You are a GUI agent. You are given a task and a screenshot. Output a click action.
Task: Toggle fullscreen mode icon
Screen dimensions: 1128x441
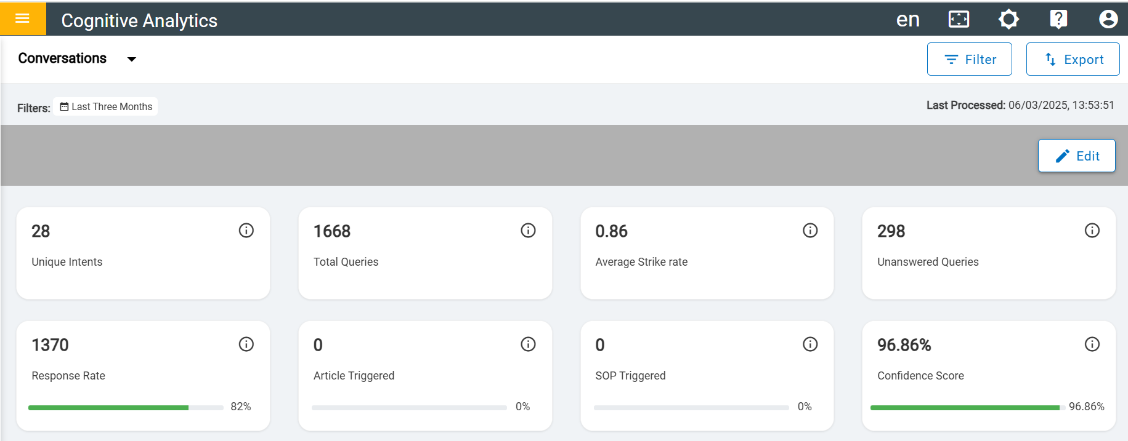tap(959, 20)
